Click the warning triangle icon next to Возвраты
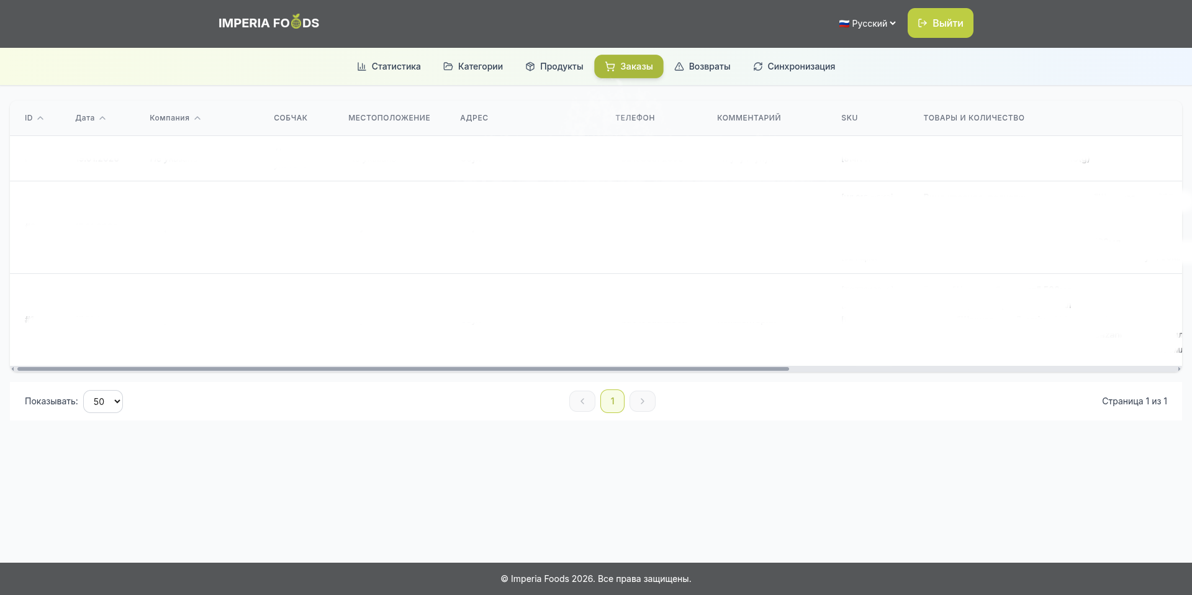 pos(679,66)
